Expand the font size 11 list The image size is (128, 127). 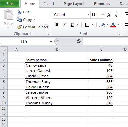[x=103, y=15]
